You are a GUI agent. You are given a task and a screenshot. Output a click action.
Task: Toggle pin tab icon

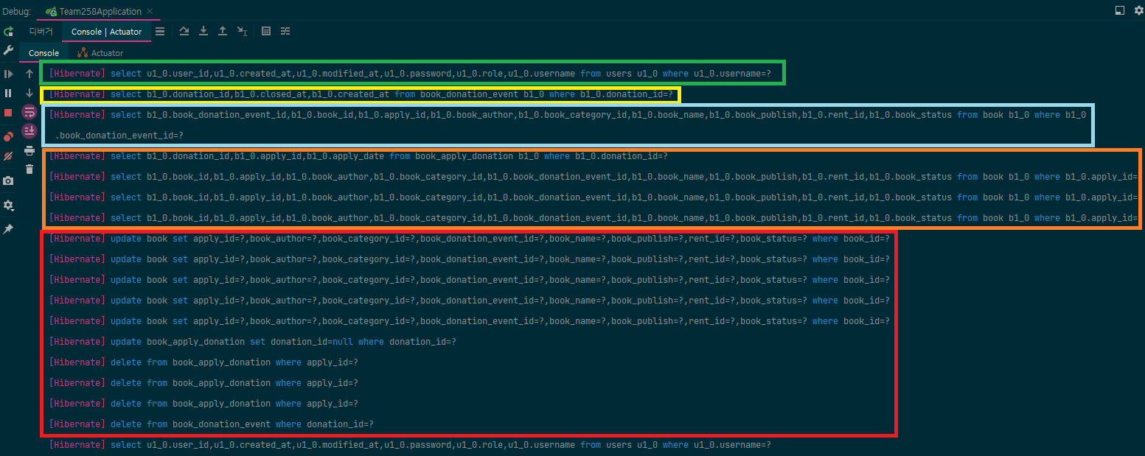[x=8, y=229]
